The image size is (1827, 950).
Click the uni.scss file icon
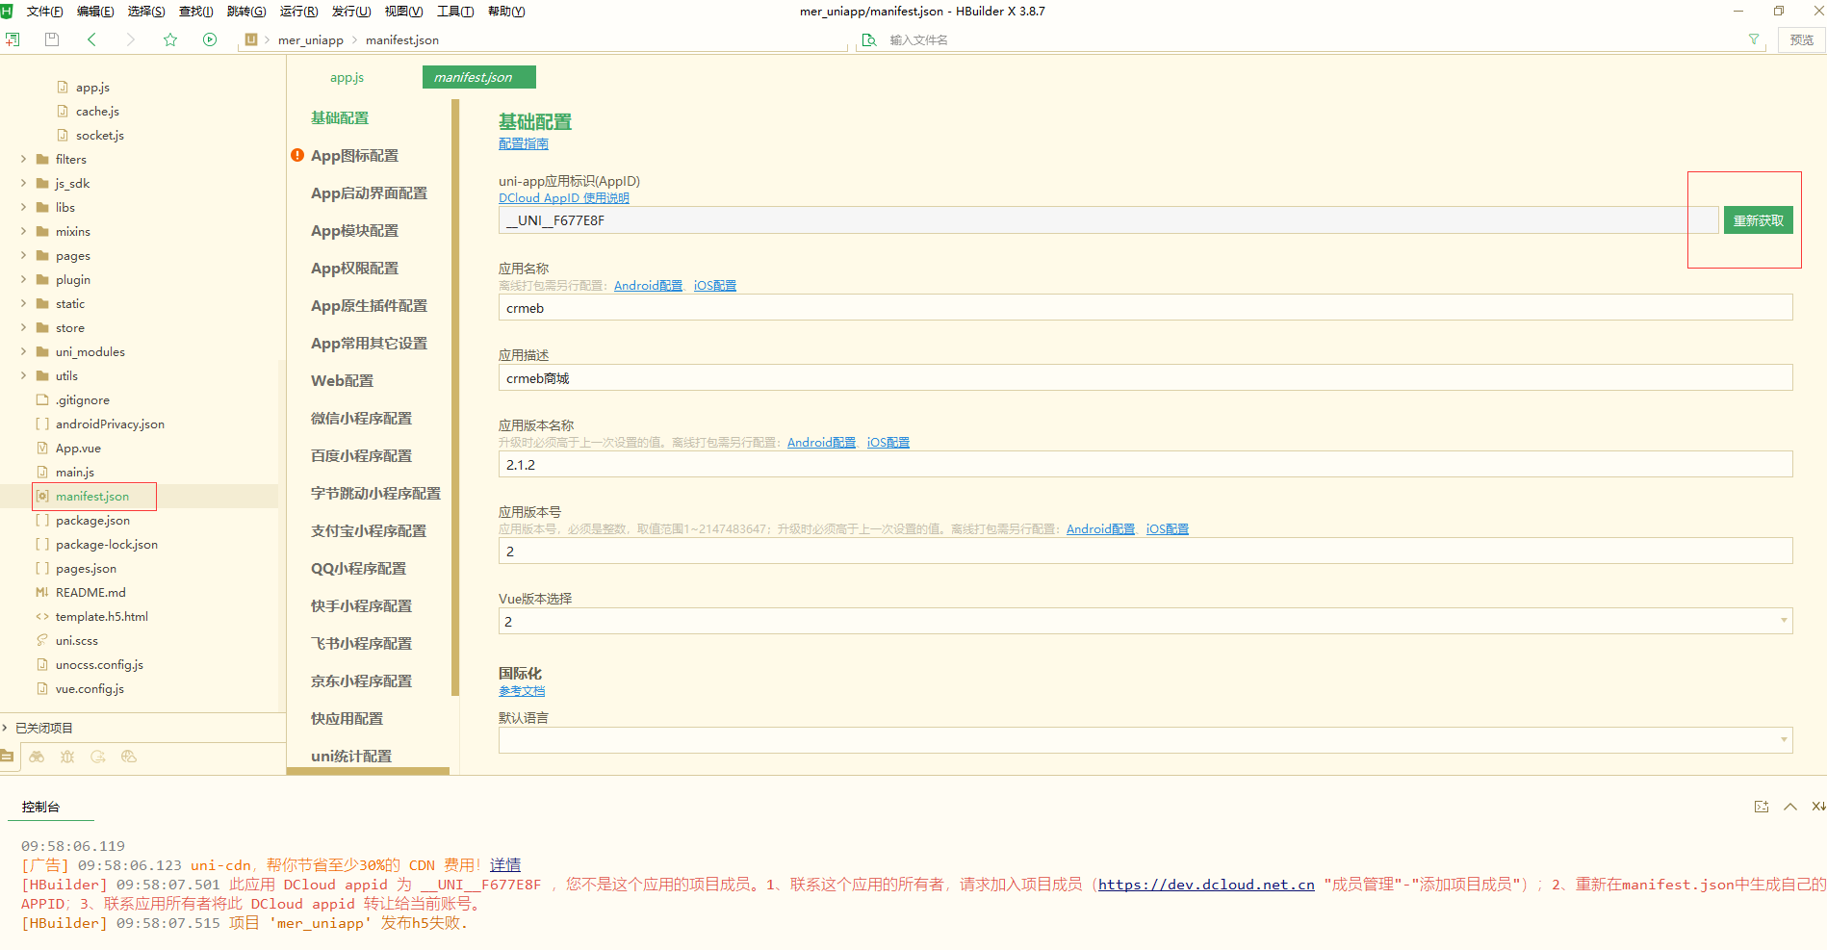pos(42,640)
